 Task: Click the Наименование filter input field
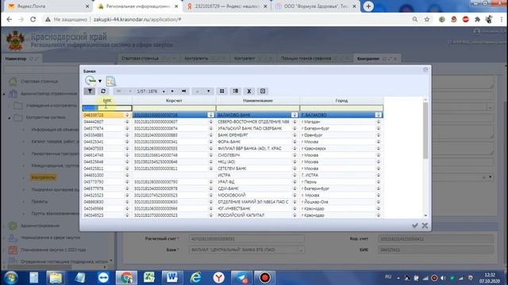(x=258, y=108)
